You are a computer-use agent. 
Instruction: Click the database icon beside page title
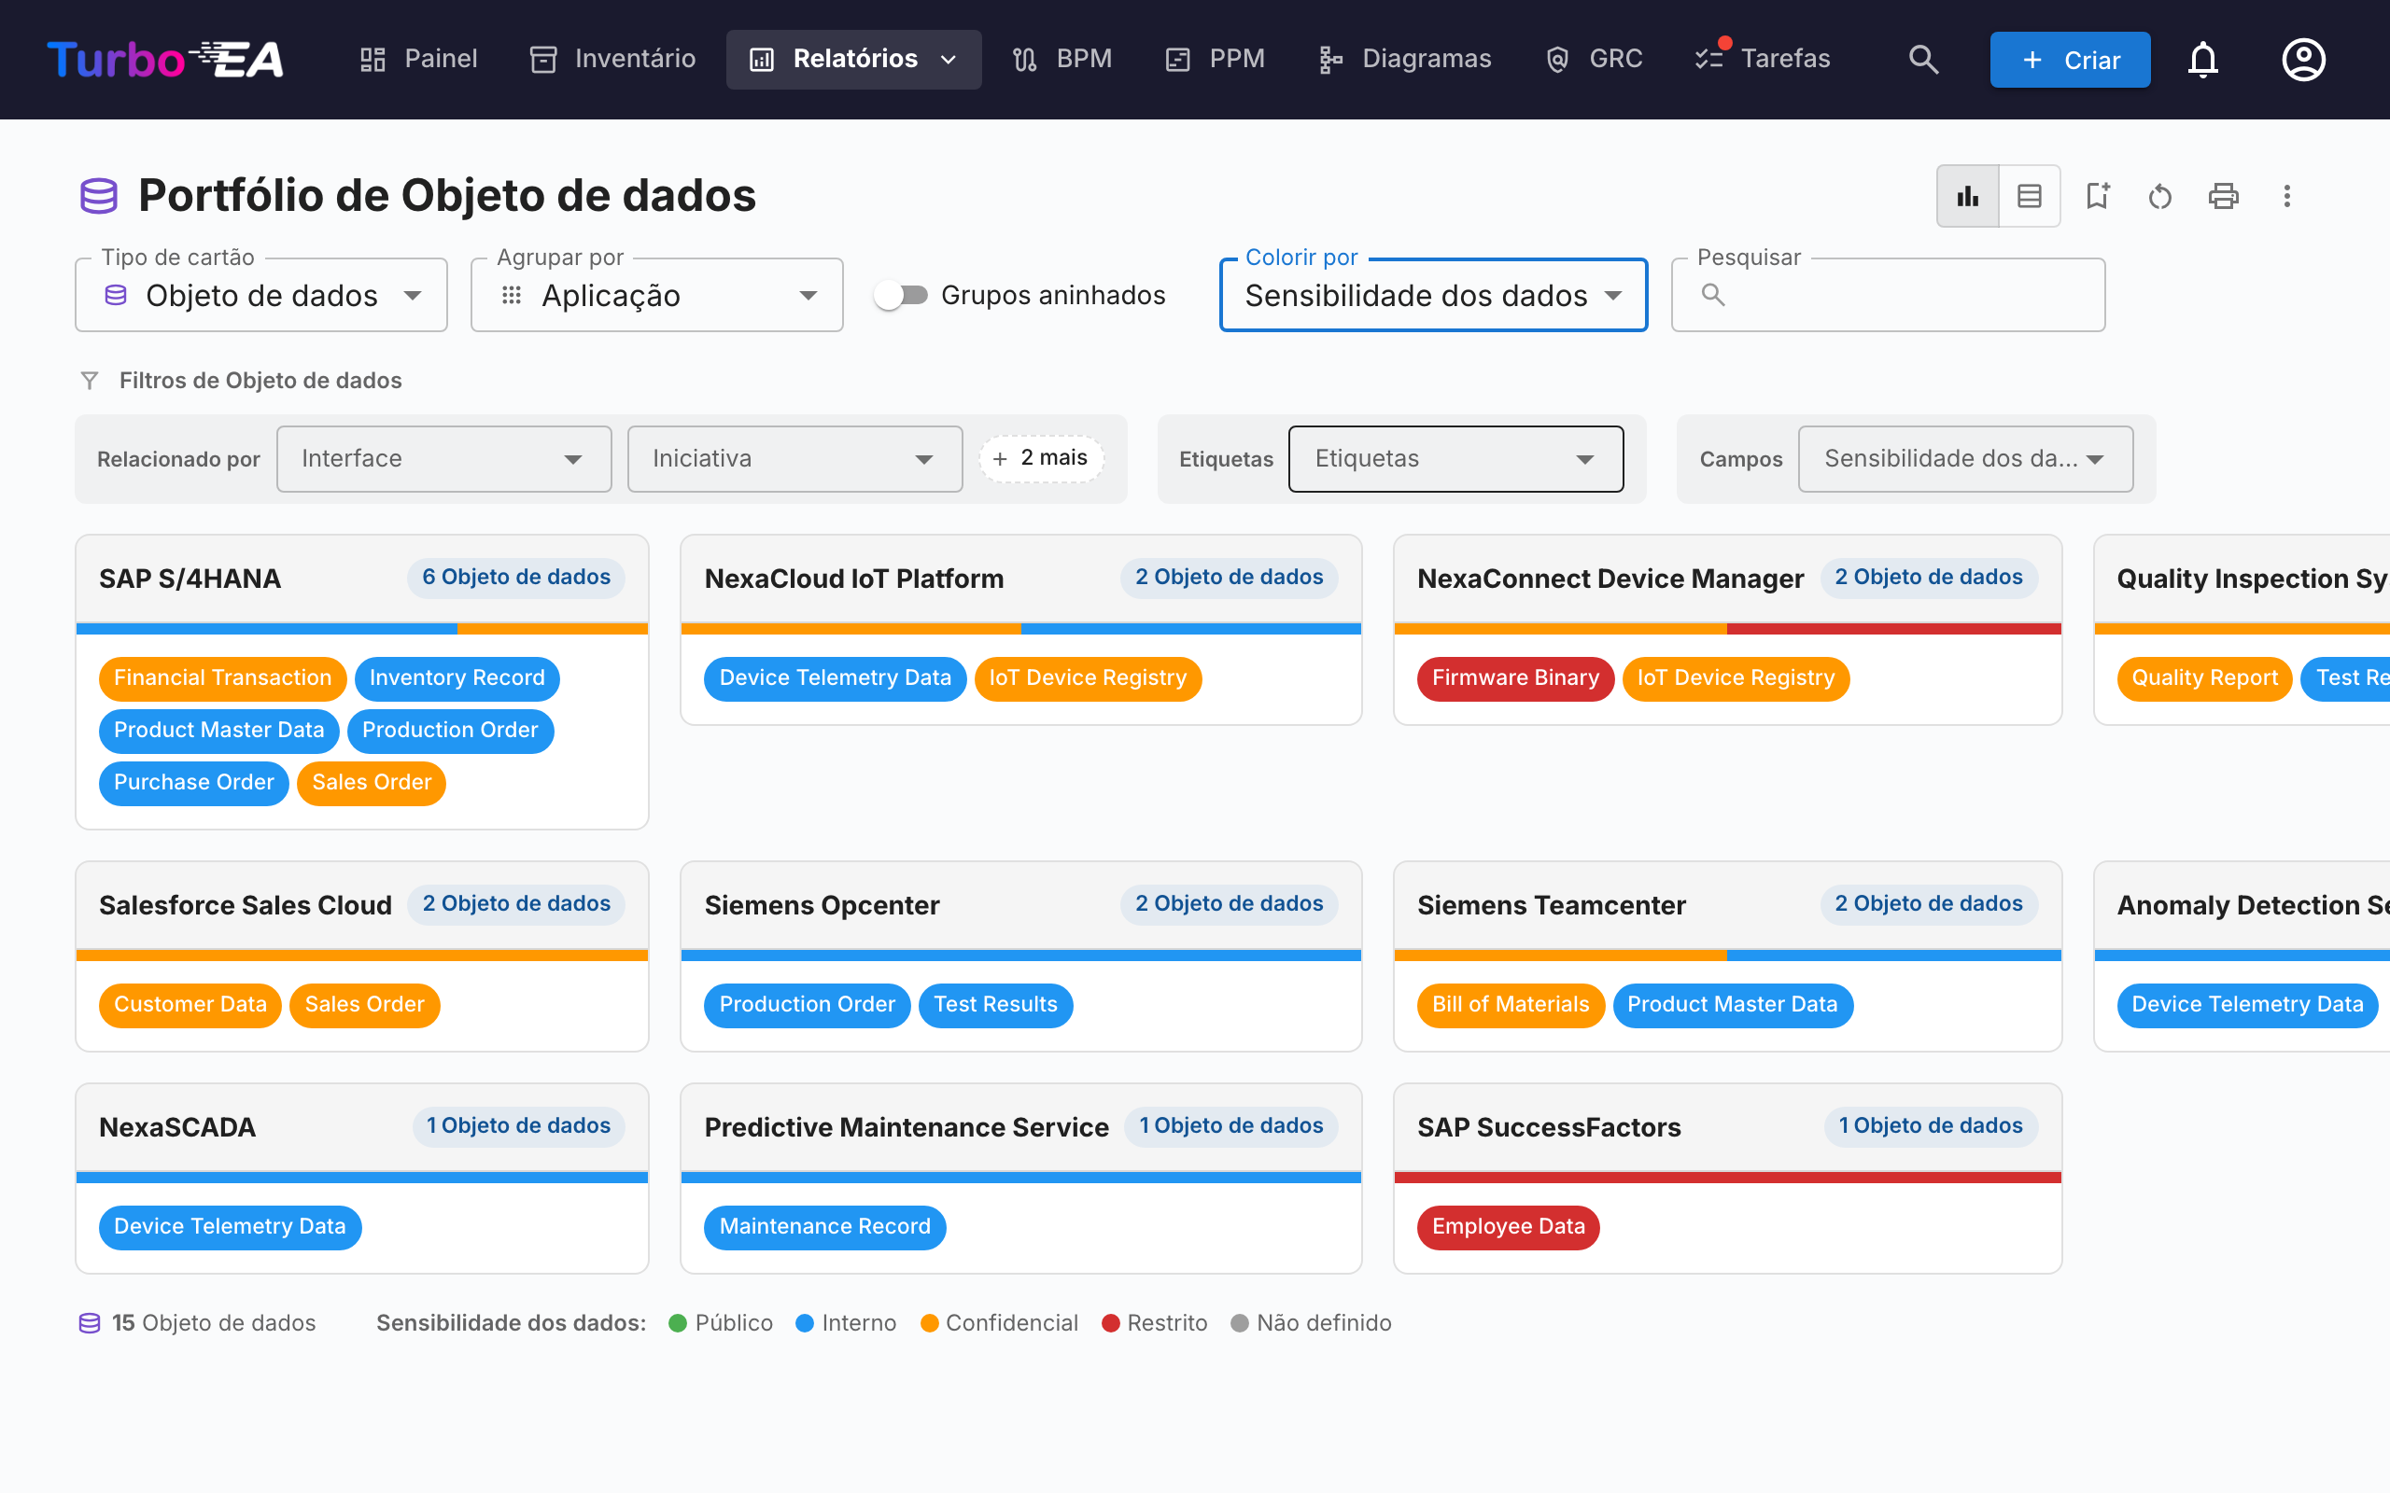coord(99,196)
